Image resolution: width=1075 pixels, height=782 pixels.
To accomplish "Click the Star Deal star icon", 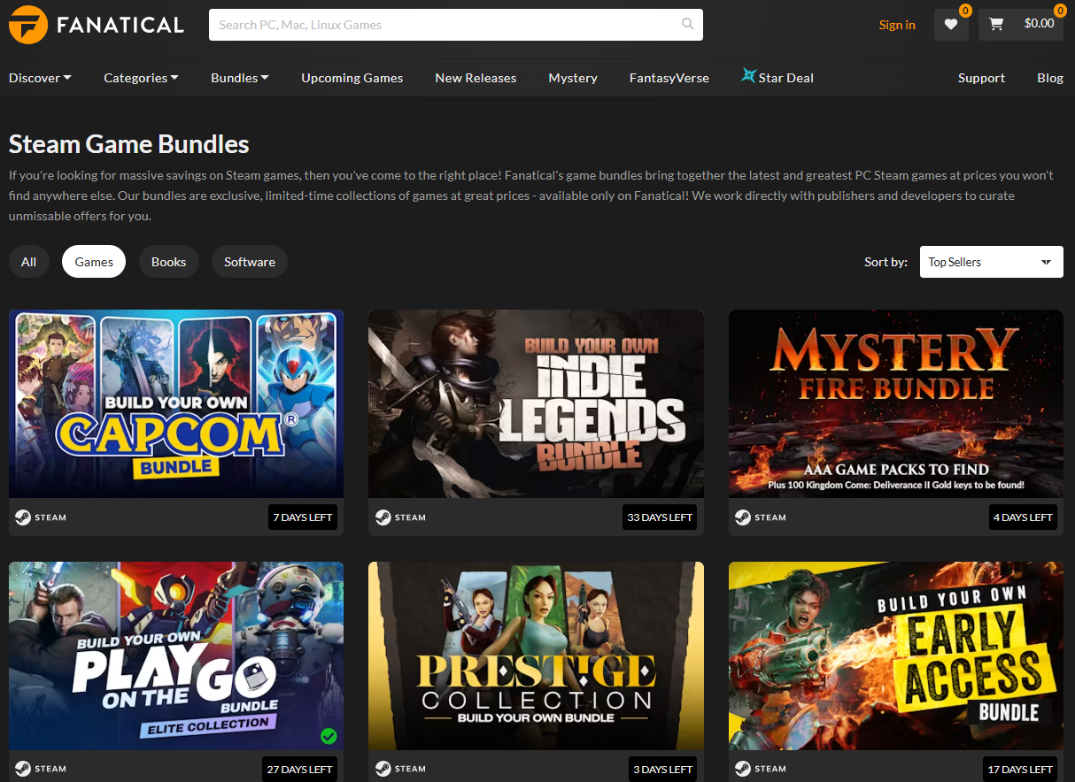I will coord(748,77).
